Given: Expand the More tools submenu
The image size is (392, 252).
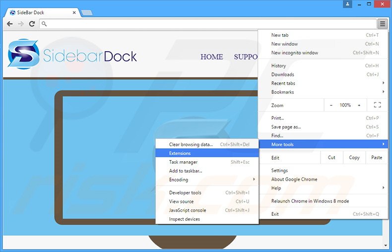Looking at the screenshot, I should click(323, 144).
